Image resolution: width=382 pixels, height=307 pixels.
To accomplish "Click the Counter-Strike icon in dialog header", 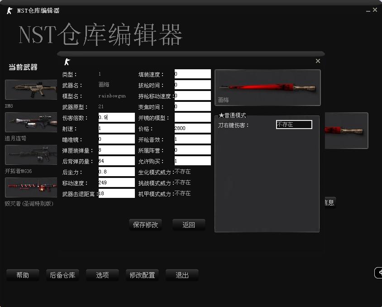I will click(x=67, y=62).
